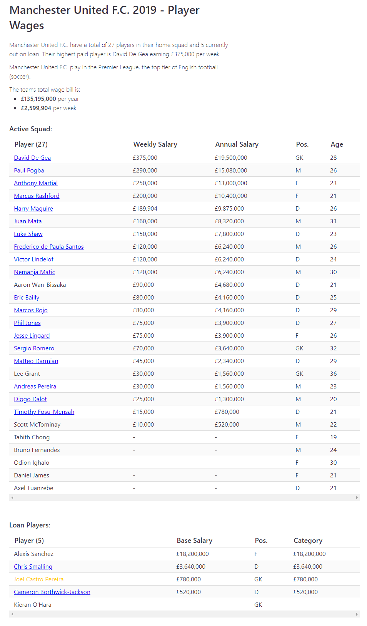This screenshot has height=626, width=367.
Task: Open Frederico de Paula Santos link
Action: pos(49,246)
